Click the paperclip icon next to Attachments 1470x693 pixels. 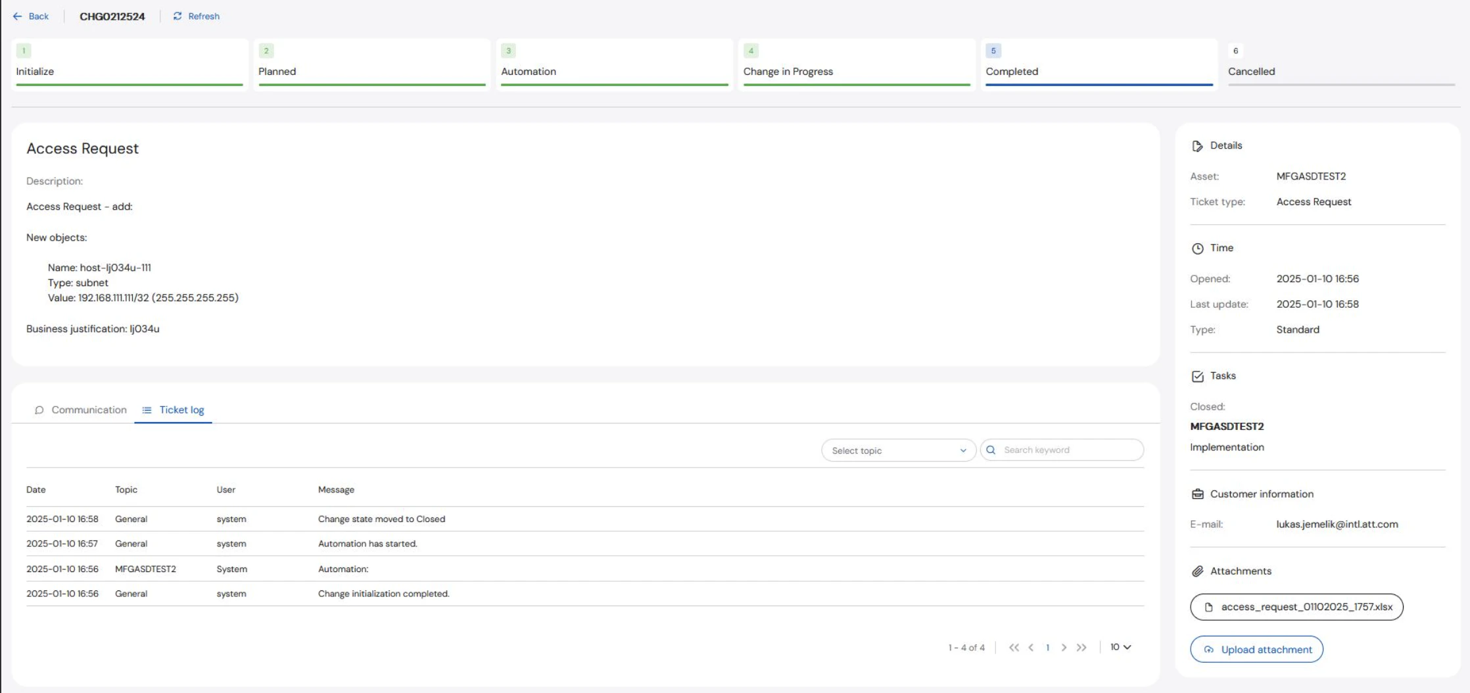(1197, 571)
